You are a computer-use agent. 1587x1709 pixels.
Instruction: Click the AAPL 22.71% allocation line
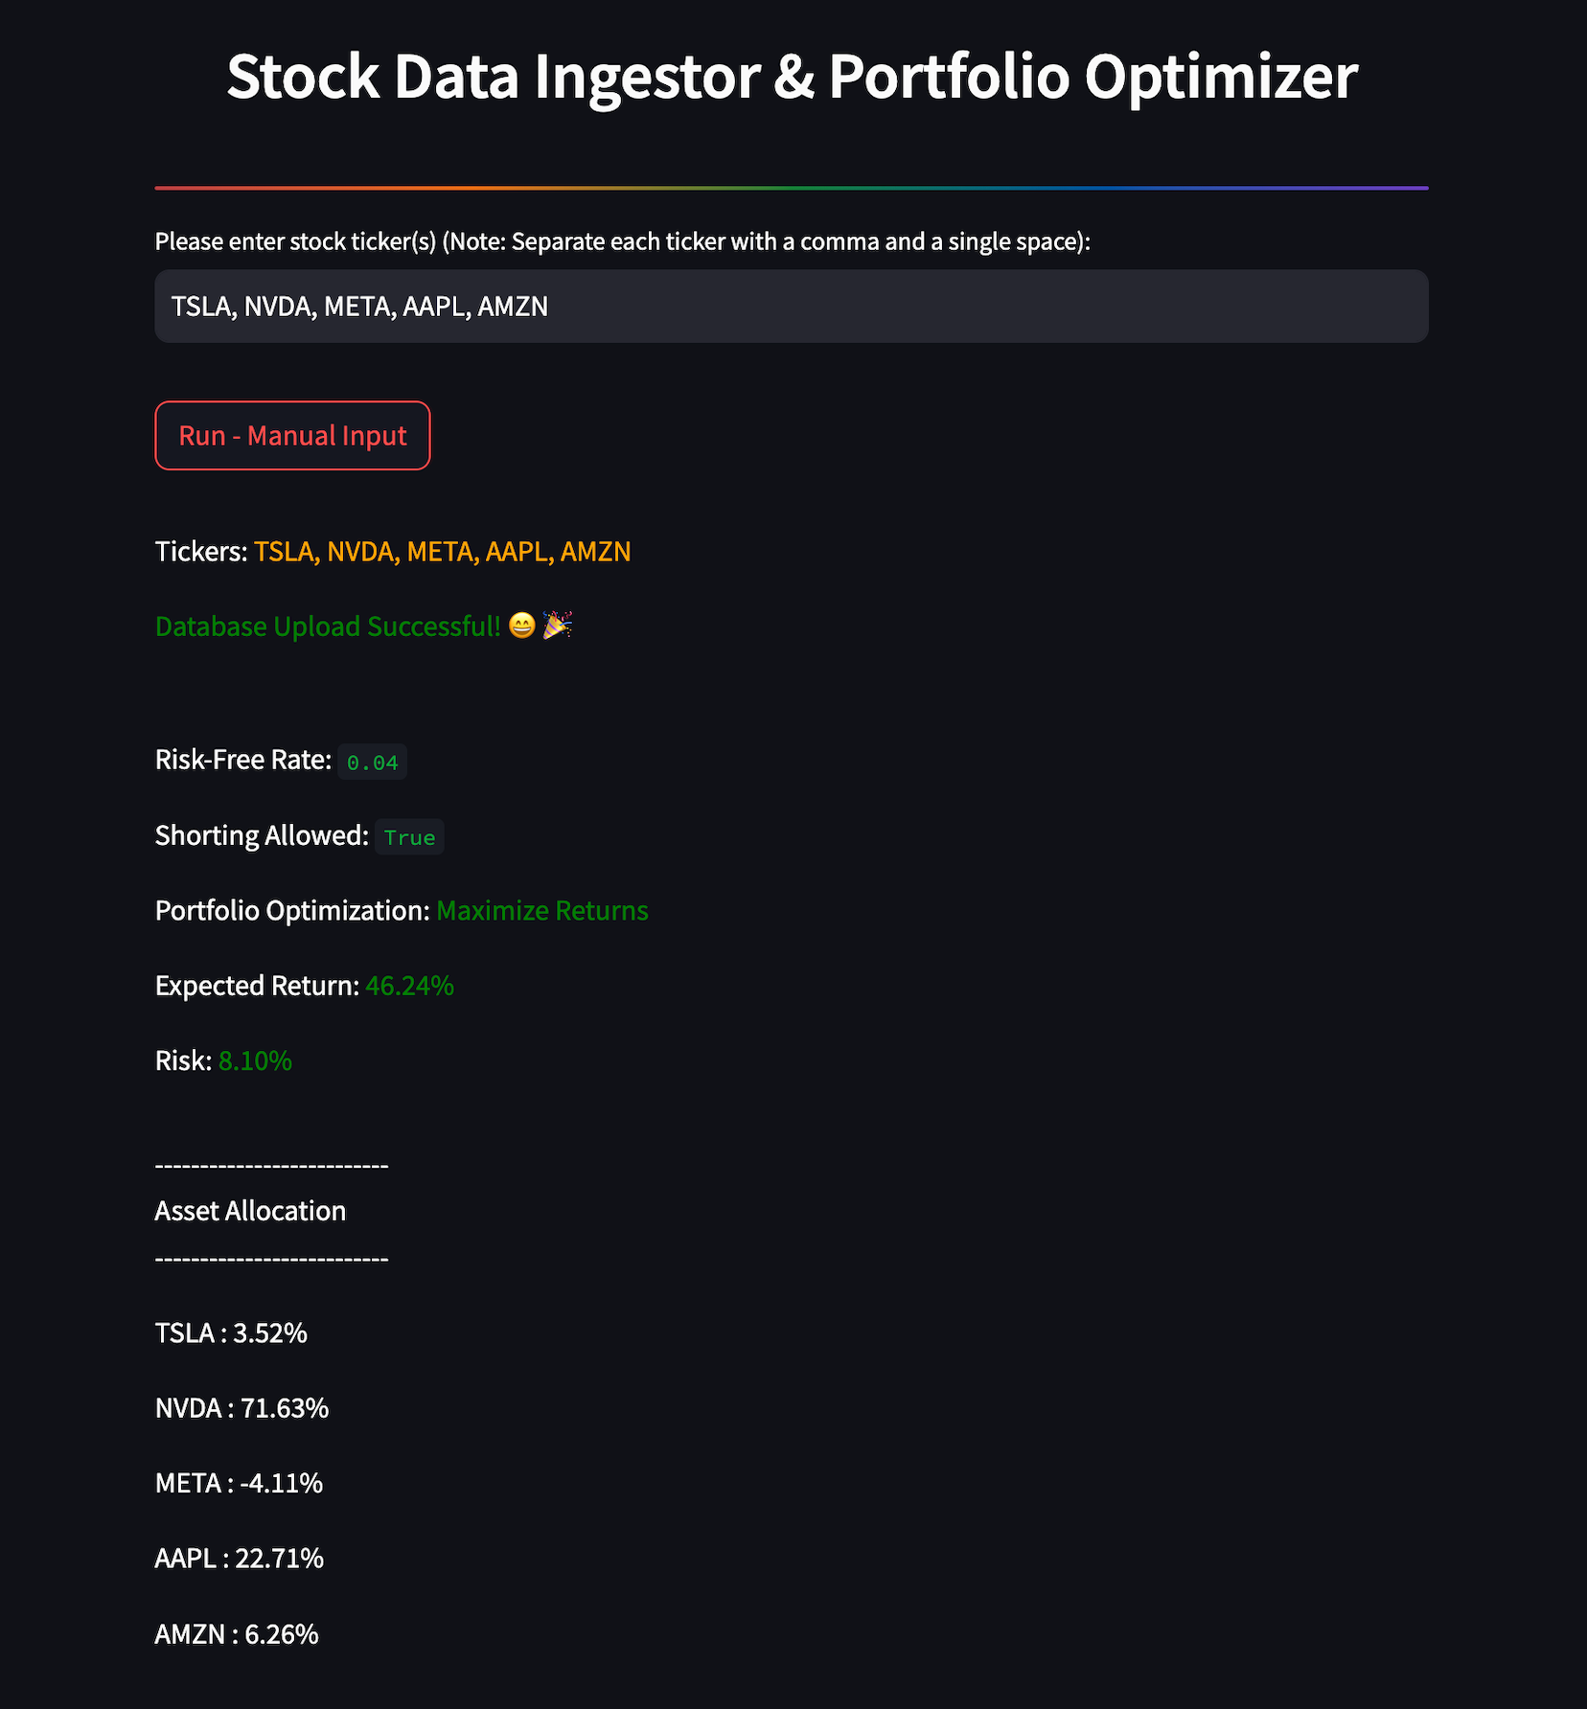(x=240, y=1559)
